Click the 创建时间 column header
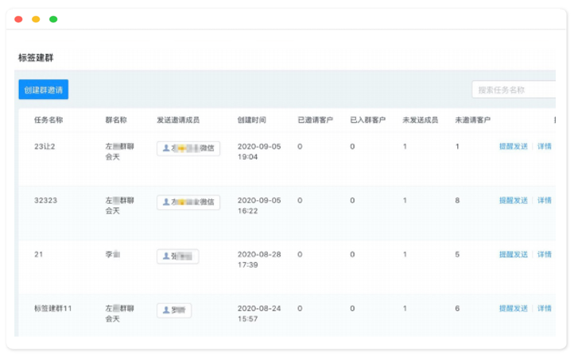574x358 pixels. coord(251,121)
